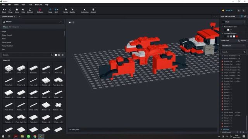This screenshot has width=248, height=139.
Task: Open the Main Model dropdown
Action: (234, 46)
